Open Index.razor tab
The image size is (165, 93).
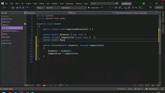click(x=6, y=22)
